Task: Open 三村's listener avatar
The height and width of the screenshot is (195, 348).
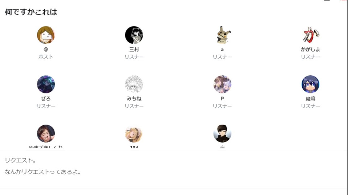Action: click(134, 35)
